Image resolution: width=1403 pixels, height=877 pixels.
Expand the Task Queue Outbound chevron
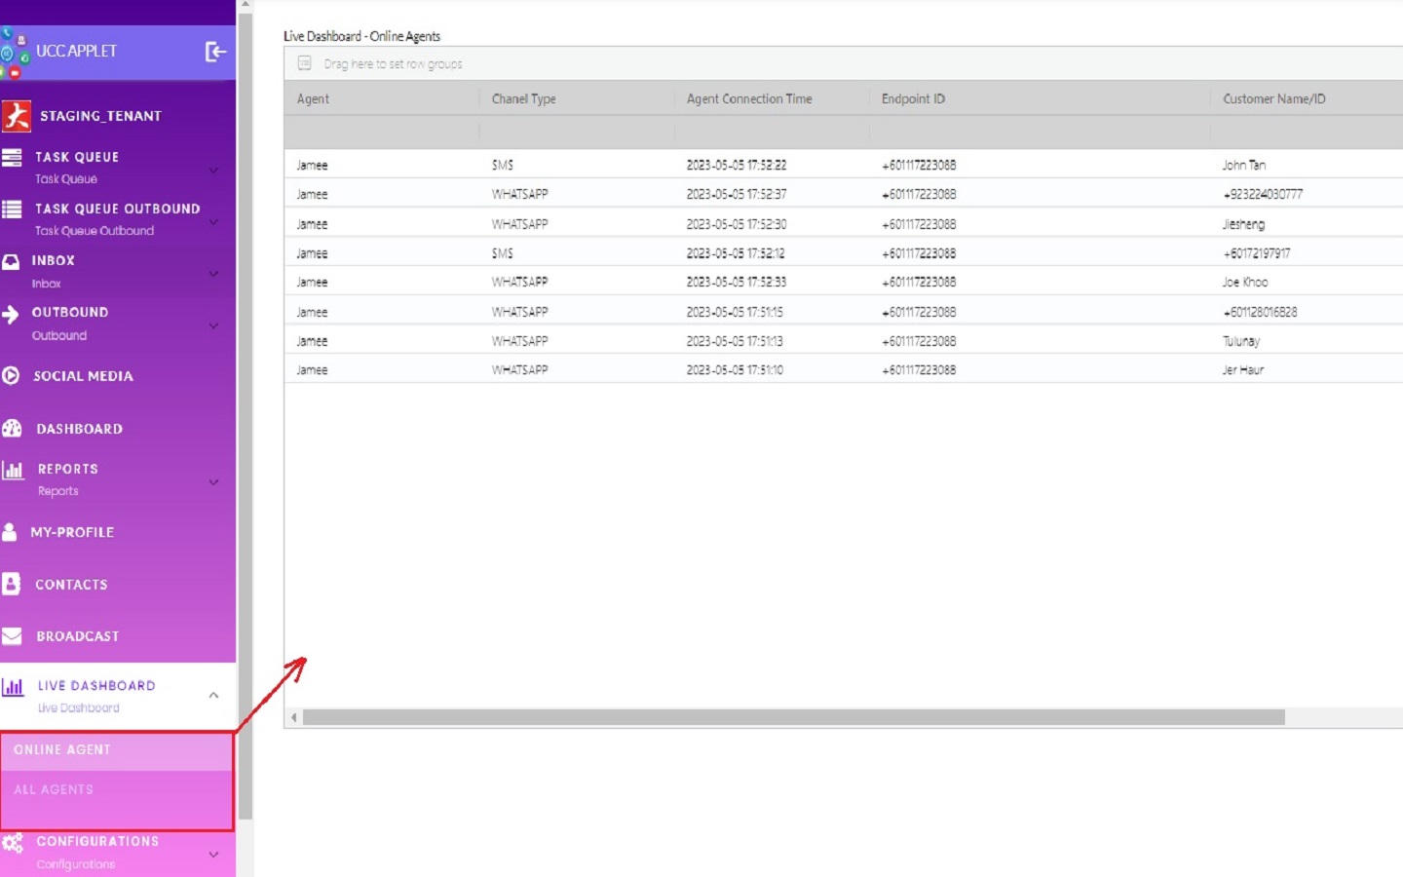tap(213, 222)
